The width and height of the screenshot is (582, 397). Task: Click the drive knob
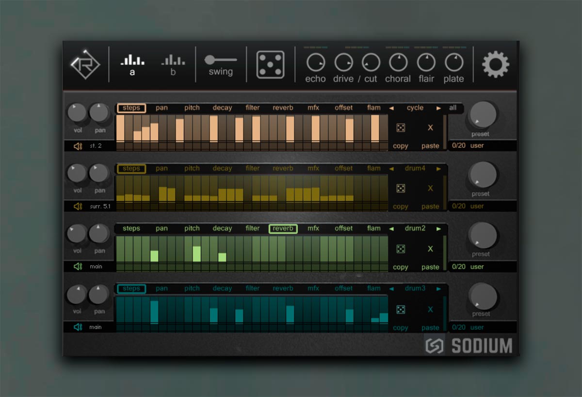pyautogui.click(x=343, y=63)
